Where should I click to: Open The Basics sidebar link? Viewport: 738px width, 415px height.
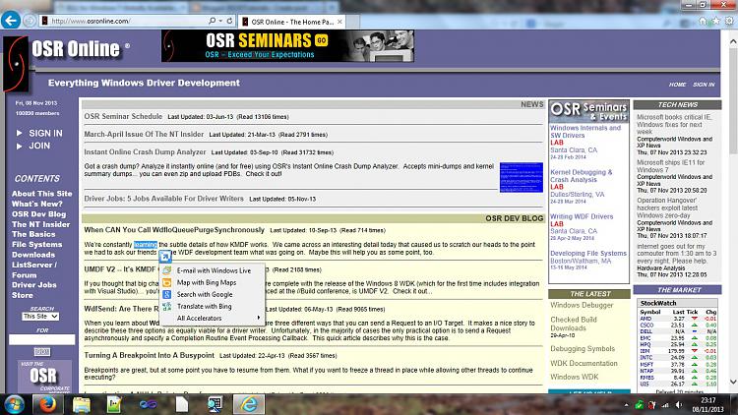pyautogui.click(x=33, y=234)
